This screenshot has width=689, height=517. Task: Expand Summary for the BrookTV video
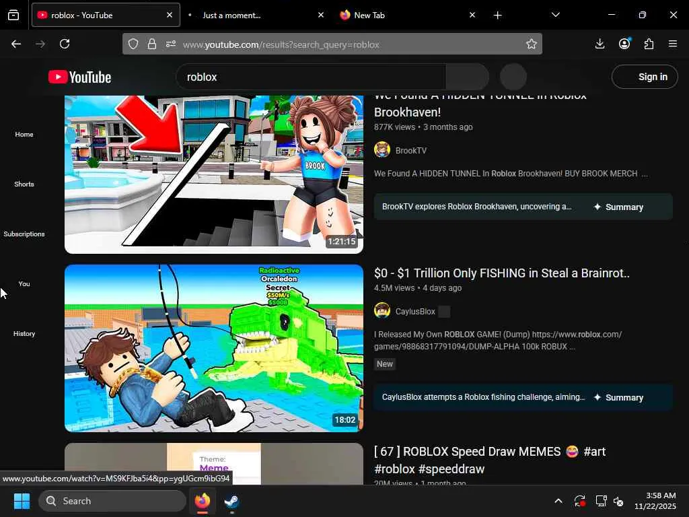(x=619, y=207)
